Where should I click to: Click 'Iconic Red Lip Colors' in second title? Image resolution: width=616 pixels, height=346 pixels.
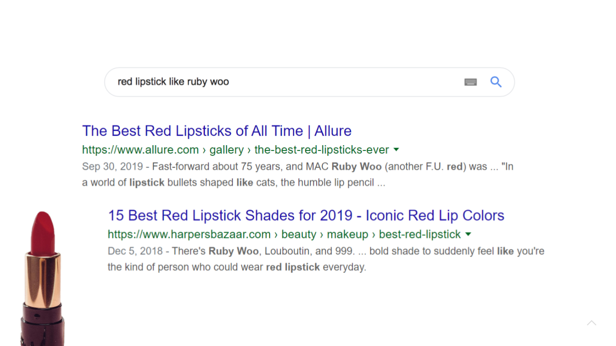[x=435, y=215]
